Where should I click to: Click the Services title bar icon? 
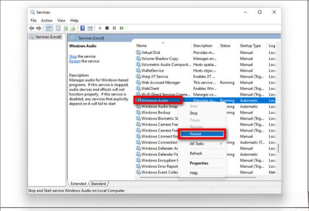(32, 12)
